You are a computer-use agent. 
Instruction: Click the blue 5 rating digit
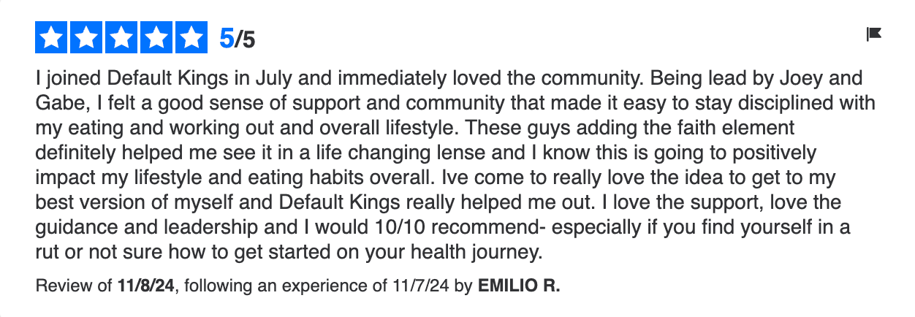click(226, 39)
